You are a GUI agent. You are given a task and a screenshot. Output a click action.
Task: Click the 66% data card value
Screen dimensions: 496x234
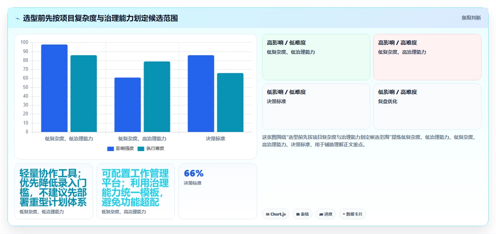[x=194, y=174]
